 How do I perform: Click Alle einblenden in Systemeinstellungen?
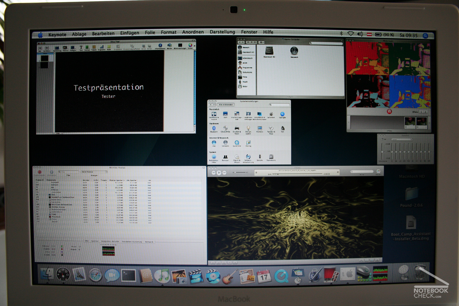(x=226, y=105)
